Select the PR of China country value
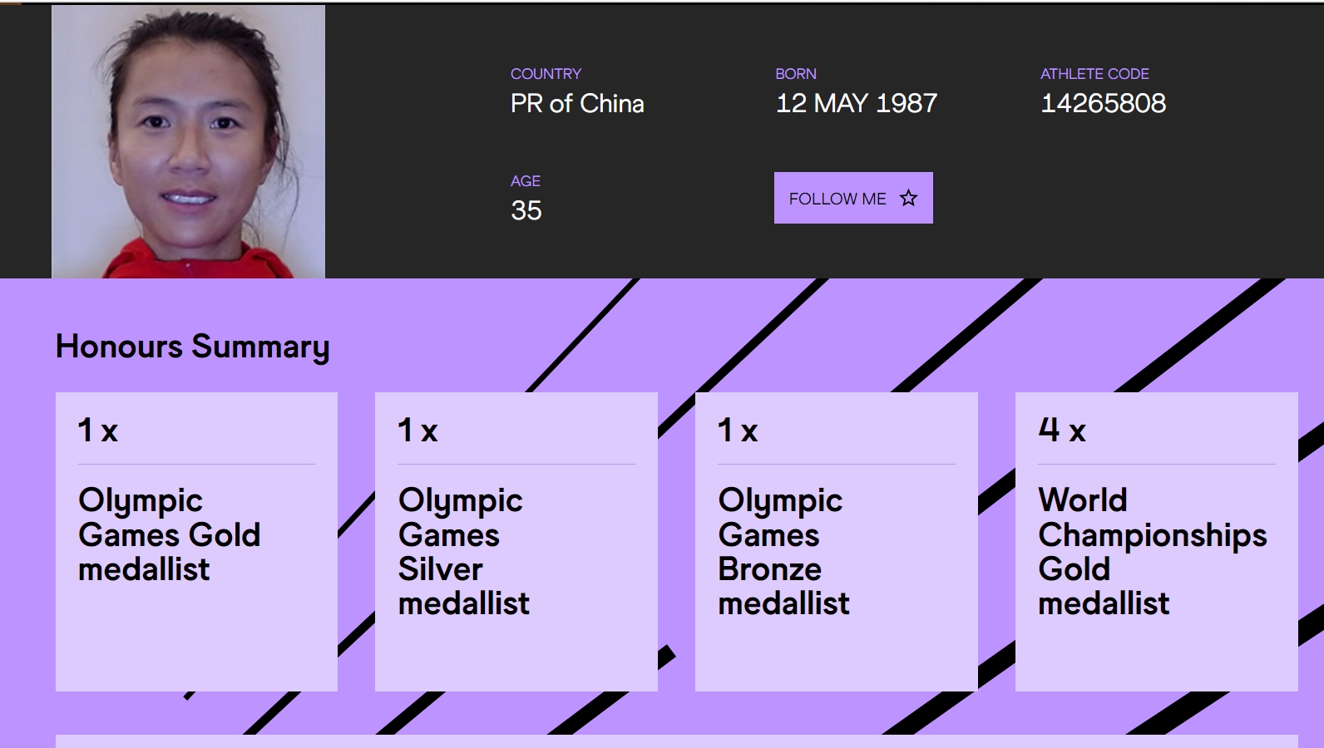 [x=577, y=104]
